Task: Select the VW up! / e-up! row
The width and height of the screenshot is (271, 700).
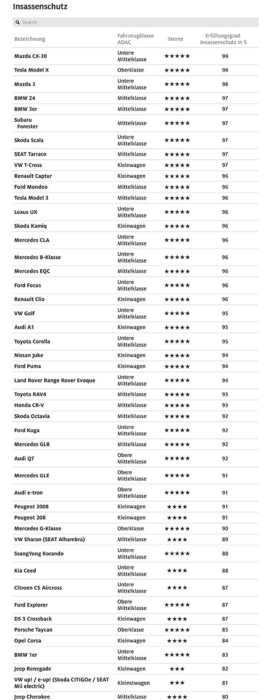Action: click(x=135, y=683)
